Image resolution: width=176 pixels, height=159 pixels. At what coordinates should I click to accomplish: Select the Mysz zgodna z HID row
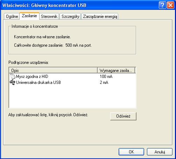point(72,77)
